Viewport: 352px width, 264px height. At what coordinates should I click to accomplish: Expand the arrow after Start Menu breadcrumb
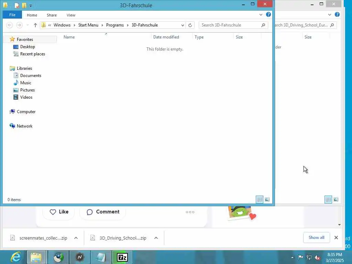(x=102, y=25)
